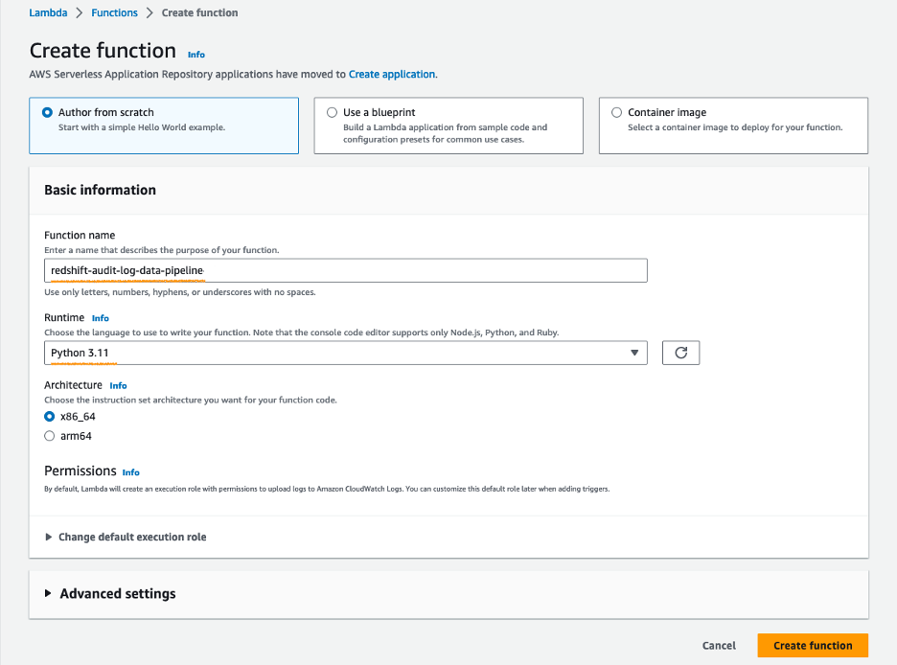Click the refresh runtime list icon button

pyautogui.click(x=680, y=353)
